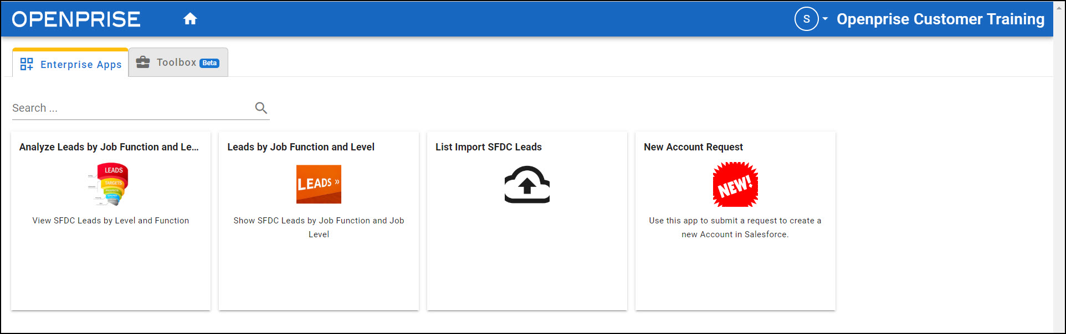
Task: Open the Toolbox tab
Action: (x=178, y=62)
